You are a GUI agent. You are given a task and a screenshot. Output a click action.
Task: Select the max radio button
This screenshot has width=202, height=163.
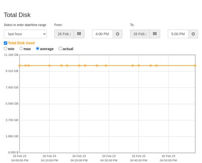(21, 49)
